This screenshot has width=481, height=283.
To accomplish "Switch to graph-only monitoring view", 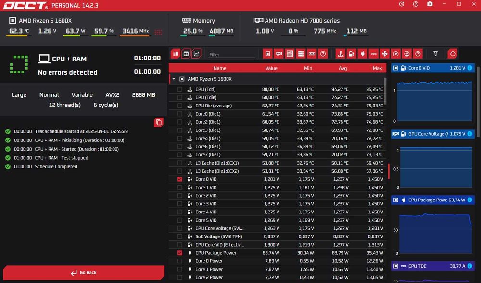I will 196,54.
